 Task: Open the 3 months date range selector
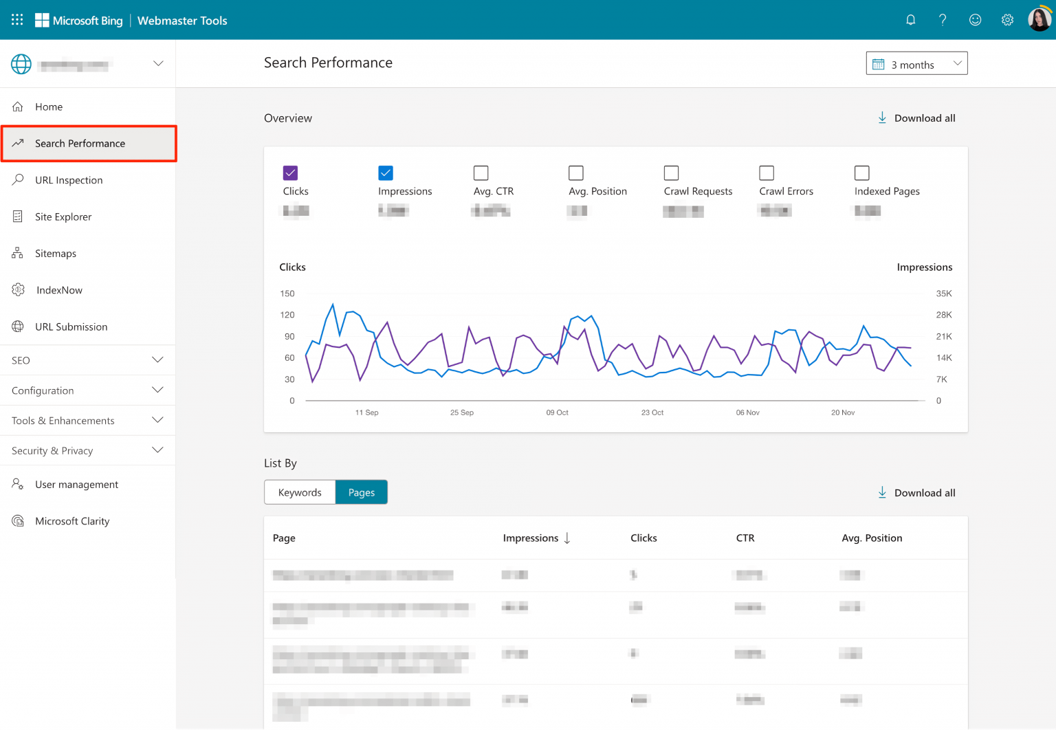[x=916, y=63]
